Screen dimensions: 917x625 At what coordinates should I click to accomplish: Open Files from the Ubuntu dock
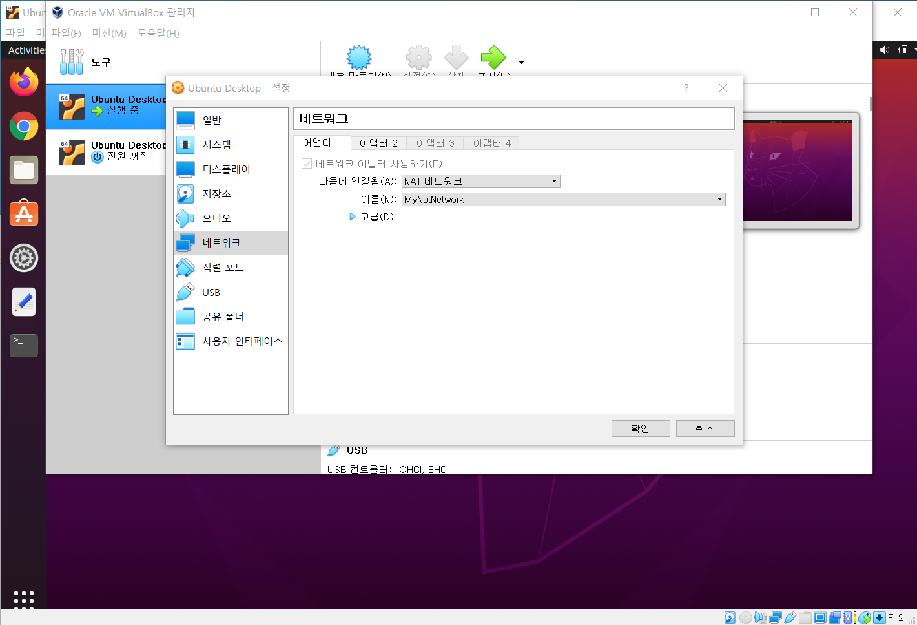tap(24, 170)
